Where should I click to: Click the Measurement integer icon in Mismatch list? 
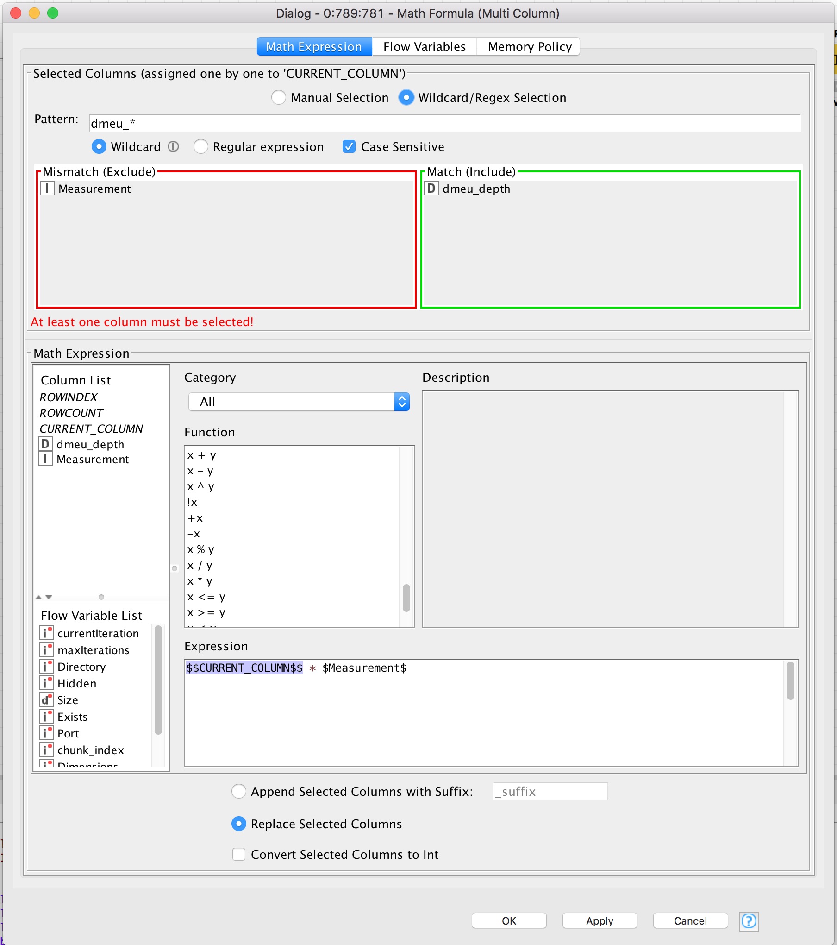click(x=47, y=189)
